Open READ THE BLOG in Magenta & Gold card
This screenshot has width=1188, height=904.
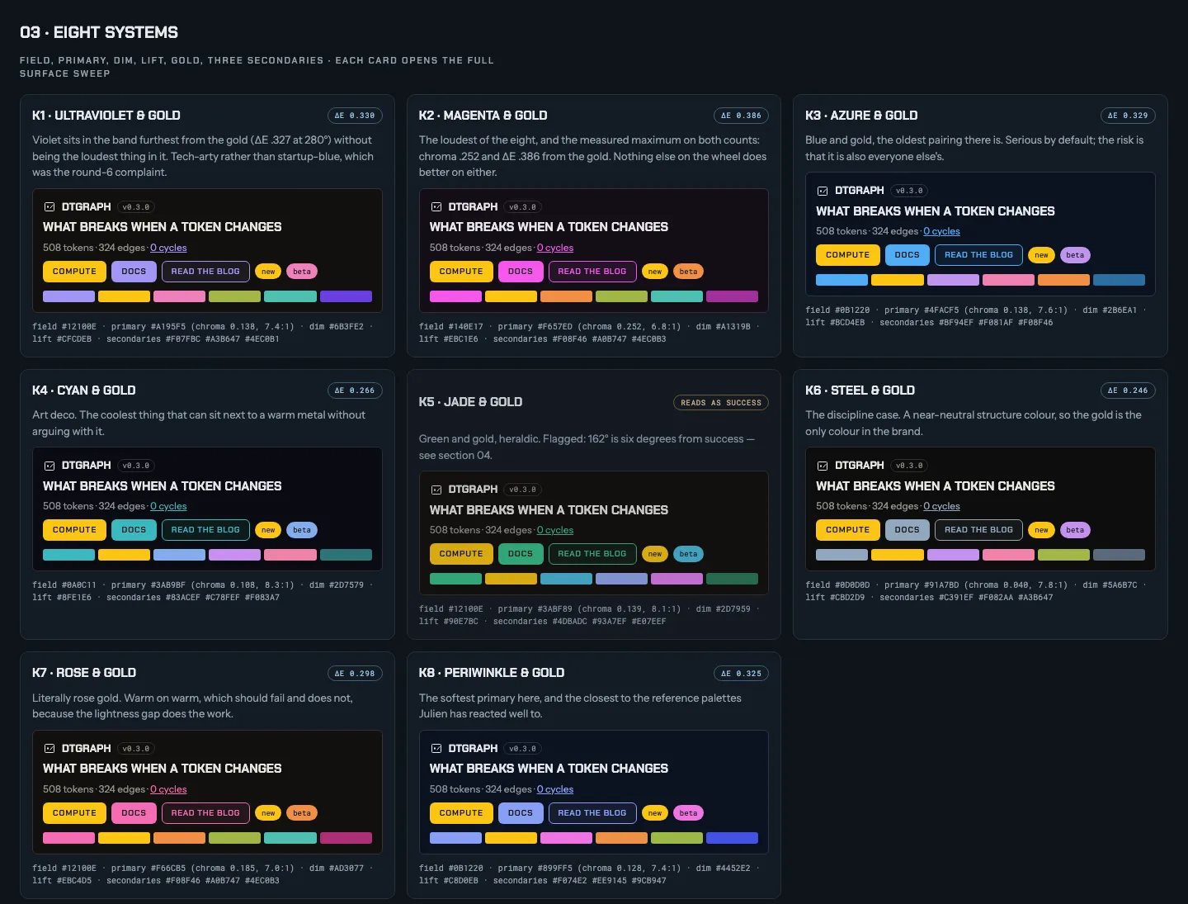pyautogui.click(x=592, y=272)
